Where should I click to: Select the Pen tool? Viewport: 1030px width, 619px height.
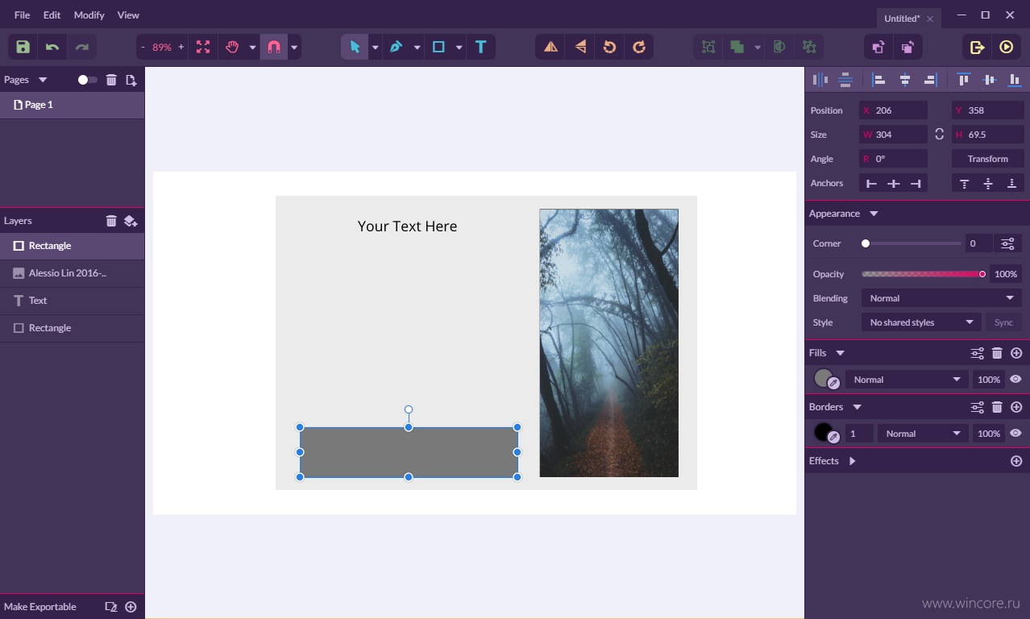tap(396, 47)
